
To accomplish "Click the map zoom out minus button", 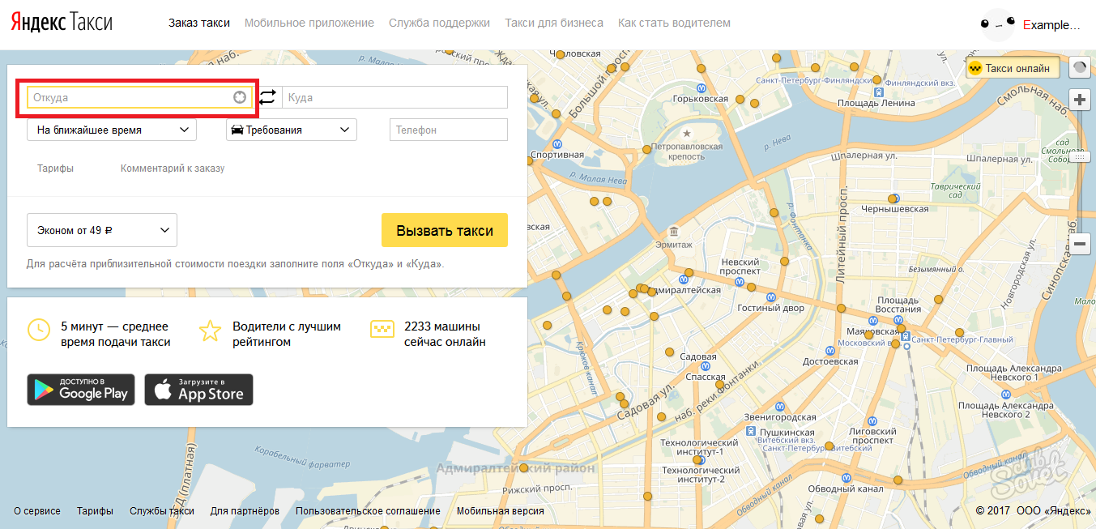I will point(1080,244).
